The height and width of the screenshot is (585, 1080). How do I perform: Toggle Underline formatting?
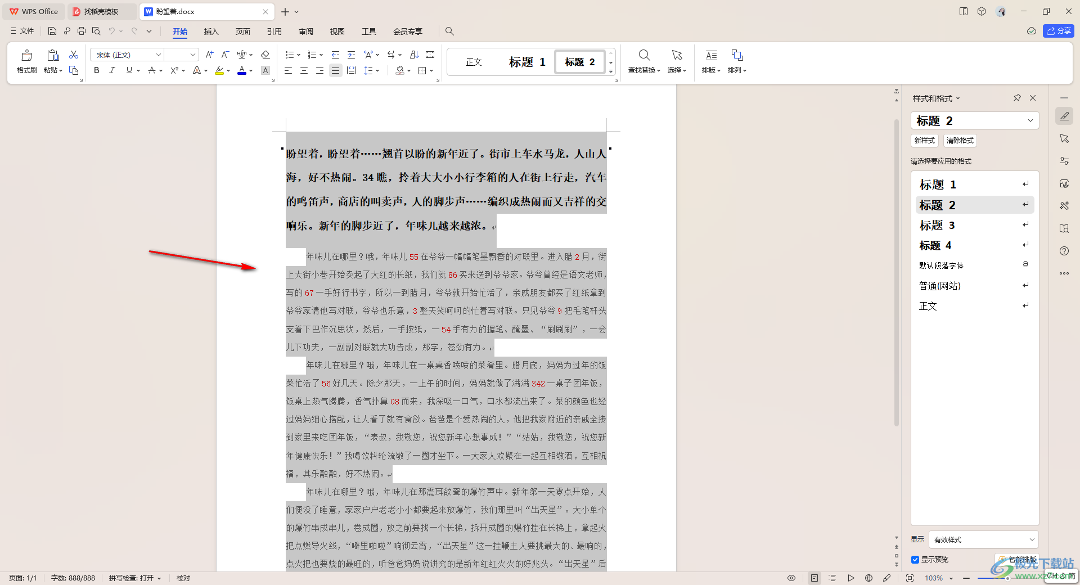(129, 70)
